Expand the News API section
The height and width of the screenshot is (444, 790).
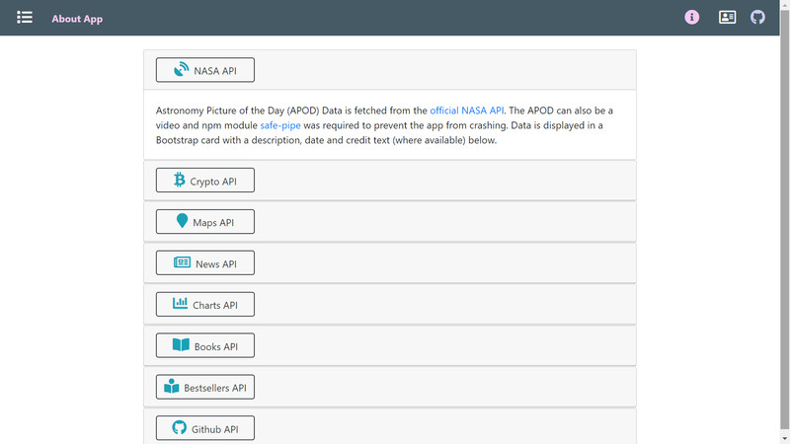[x=205, y=262]
